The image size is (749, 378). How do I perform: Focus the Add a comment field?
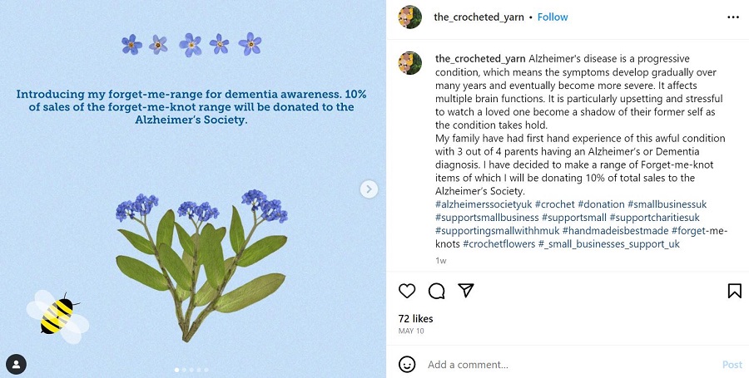click(571, 365)
